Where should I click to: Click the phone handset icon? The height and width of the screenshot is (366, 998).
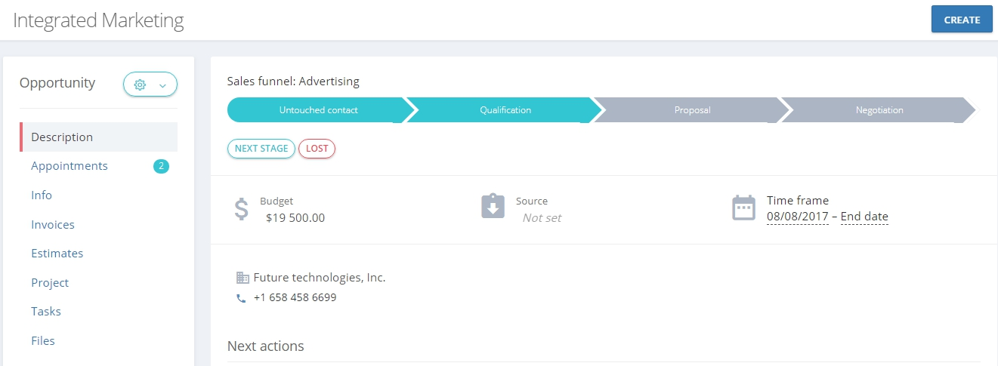click(242, 298)
